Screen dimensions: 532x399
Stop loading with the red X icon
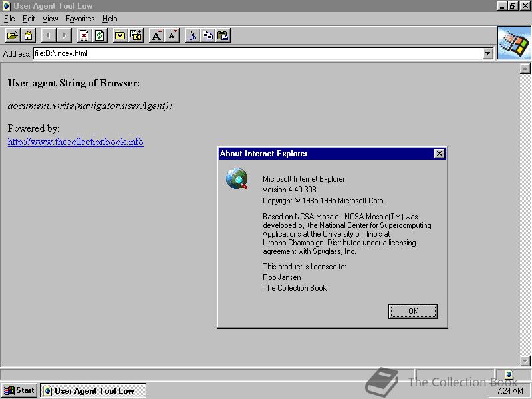tap(84, 35)
